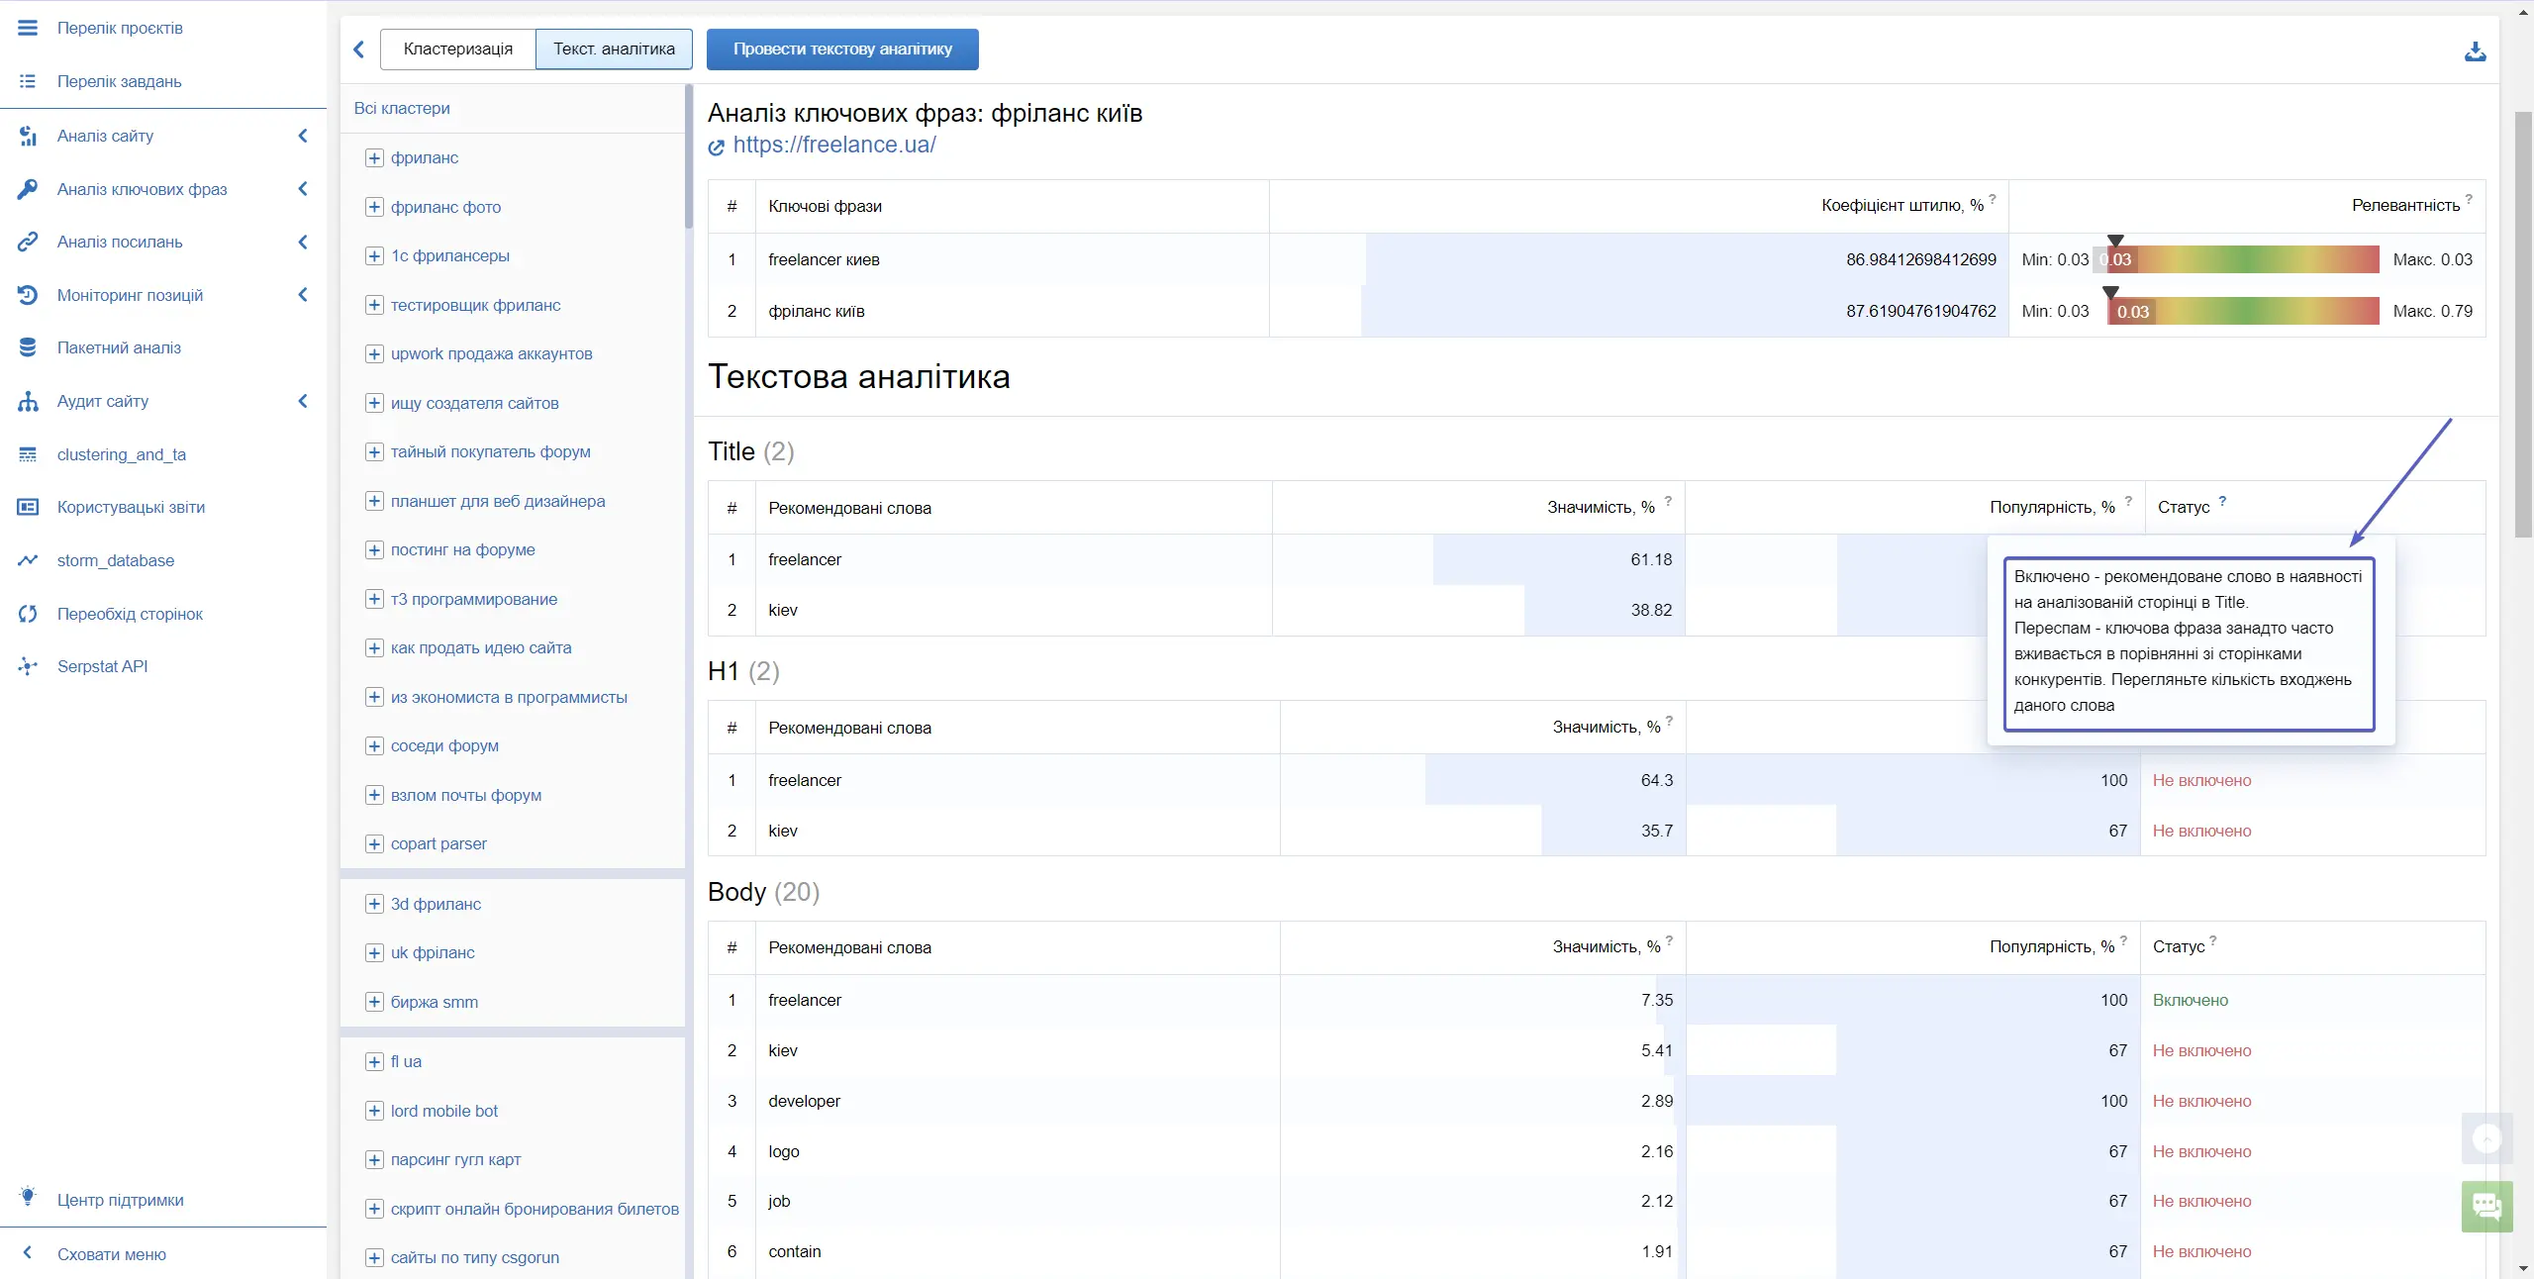Image resolution: width=2534 pixels, height=1279 pixels.
Task: Click help question mark next to Релевантність
Action: pos(2469,199)
